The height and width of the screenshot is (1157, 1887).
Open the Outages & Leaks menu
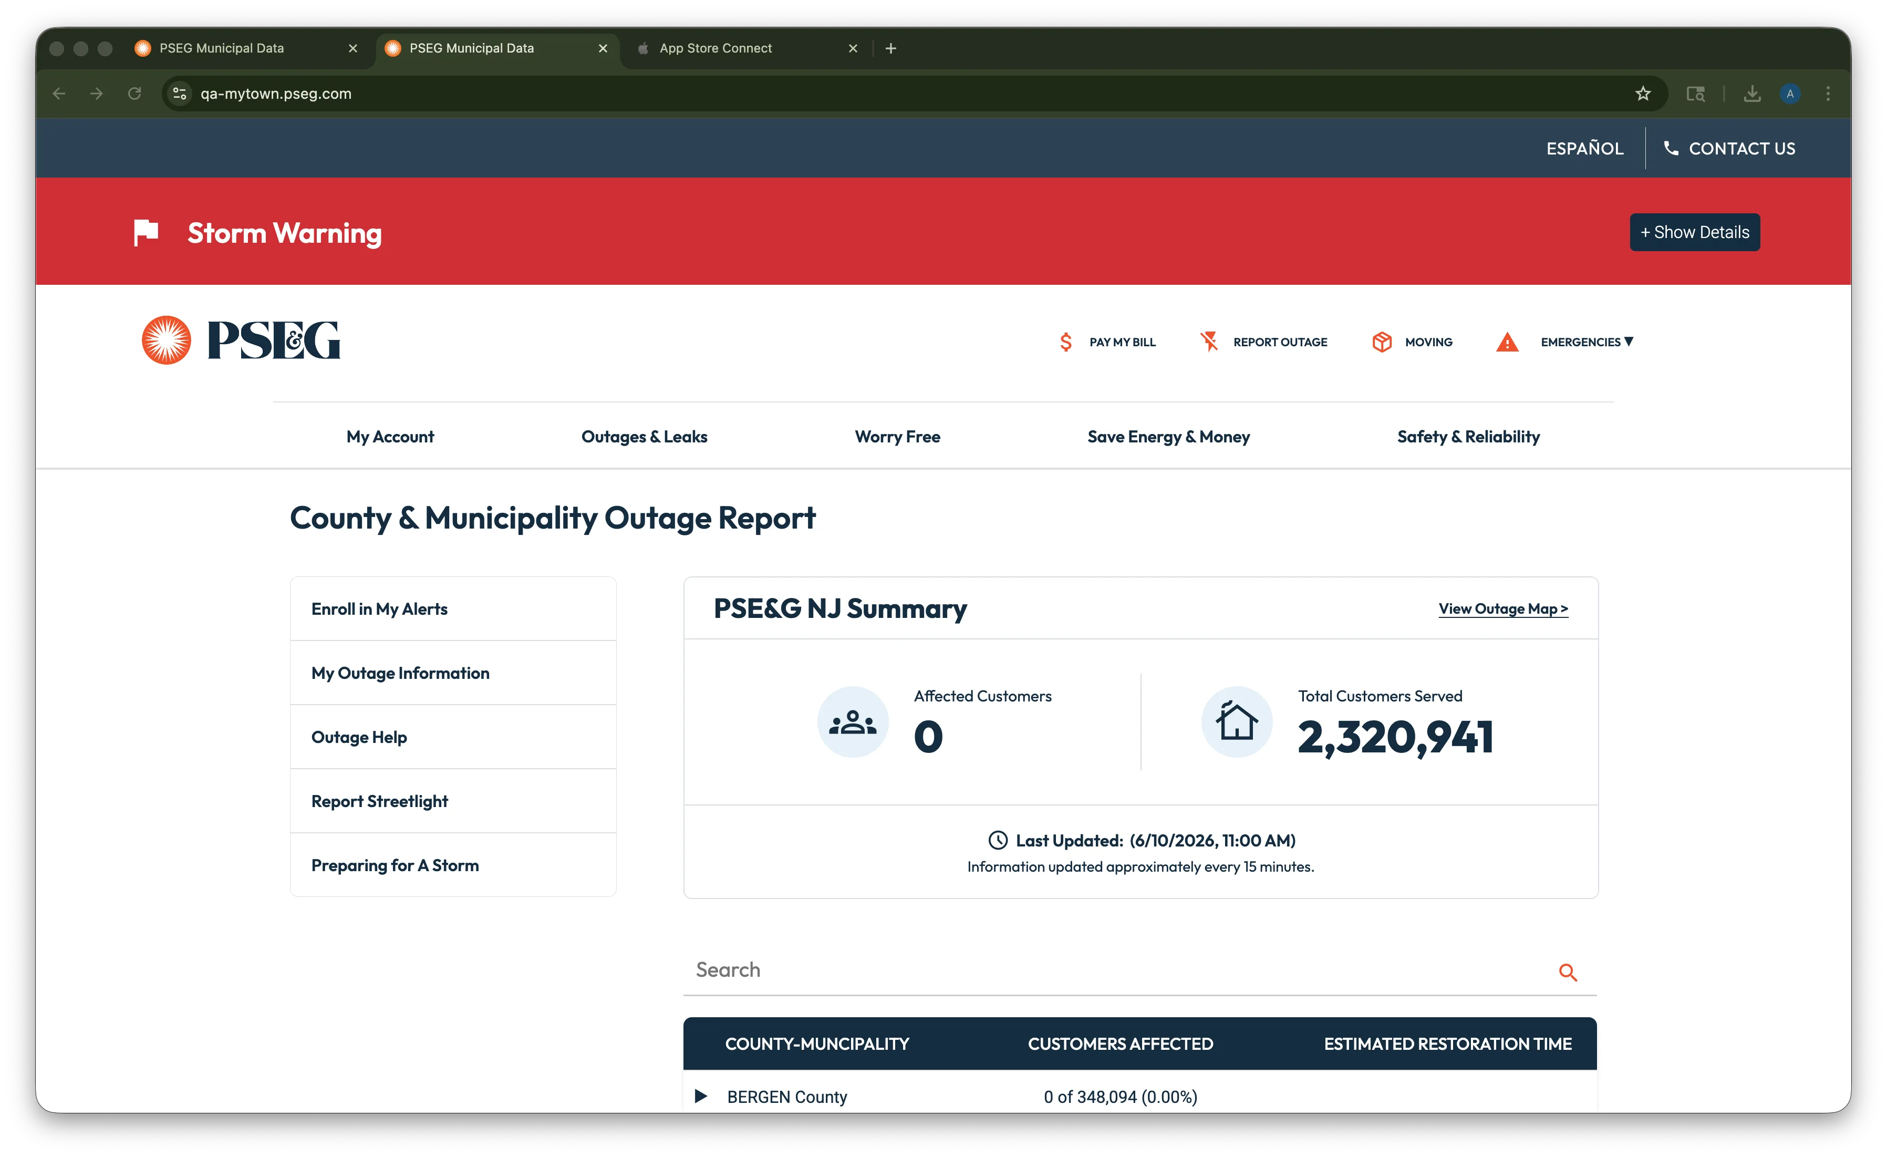coord(644,437)
